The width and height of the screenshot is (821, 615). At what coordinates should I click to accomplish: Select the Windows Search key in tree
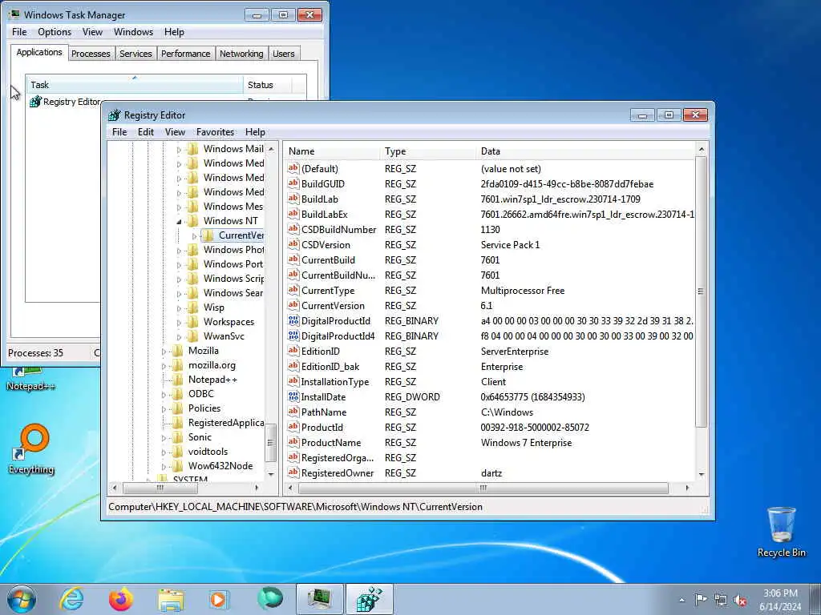pos(233,293)
